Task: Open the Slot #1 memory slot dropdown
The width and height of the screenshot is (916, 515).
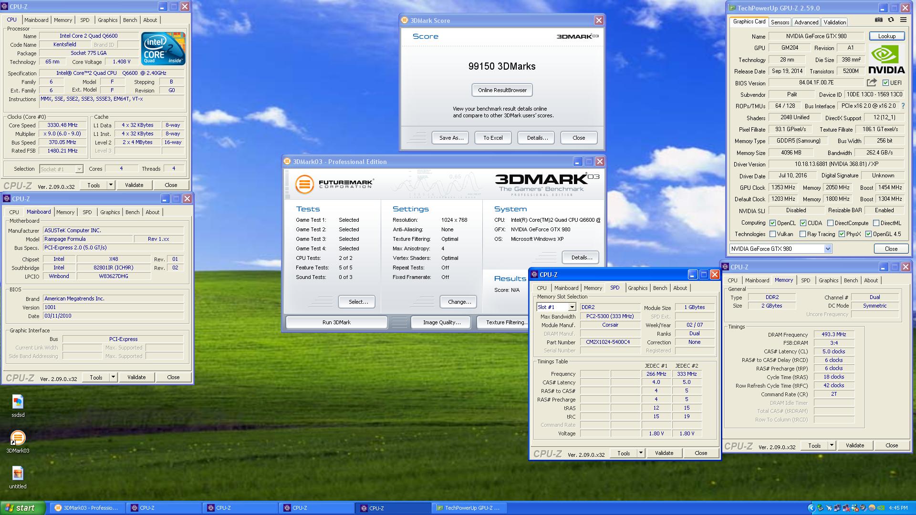Action: pos(572,307)
